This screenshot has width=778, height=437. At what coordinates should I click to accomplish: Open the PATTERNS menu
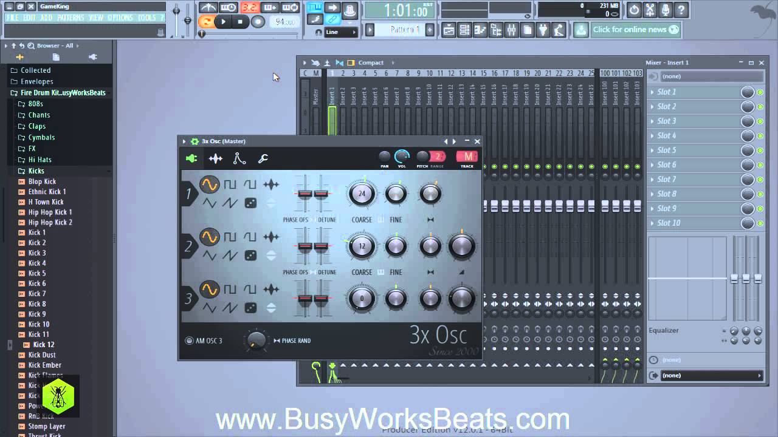pyautogui.click(x=71, y=18)
